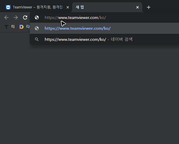Select the 새 탭 tab
179x144 pixels.
[x=107, y=7]
